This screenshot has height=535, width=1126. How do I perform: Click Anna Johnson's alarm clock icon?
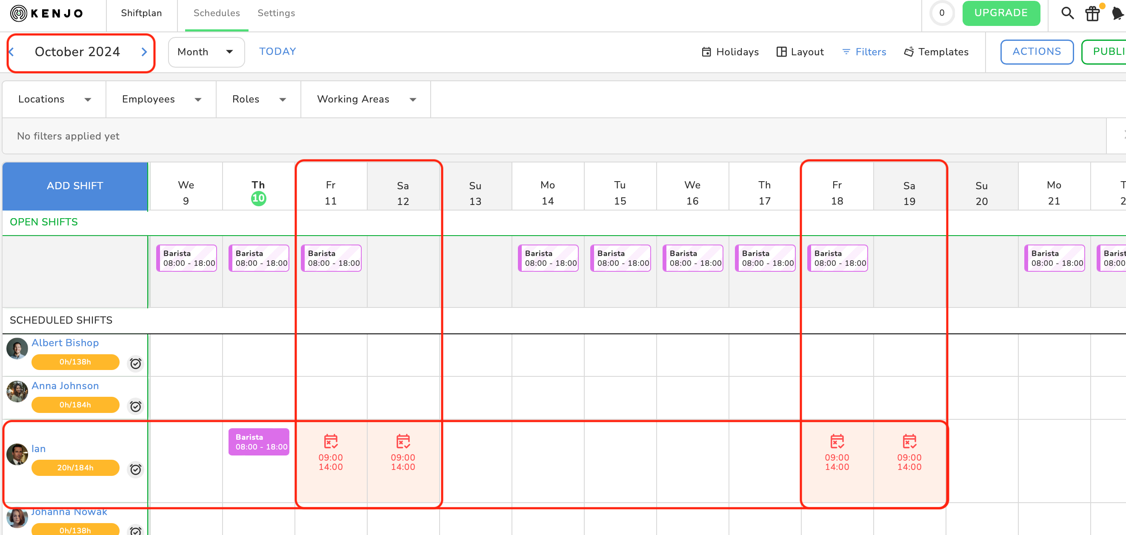(x=135, y=406)
